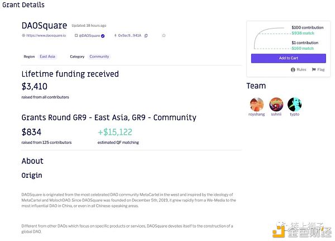Open typto's team avatar
Viewport: 335px width, 241px height.
pos(294,105)
